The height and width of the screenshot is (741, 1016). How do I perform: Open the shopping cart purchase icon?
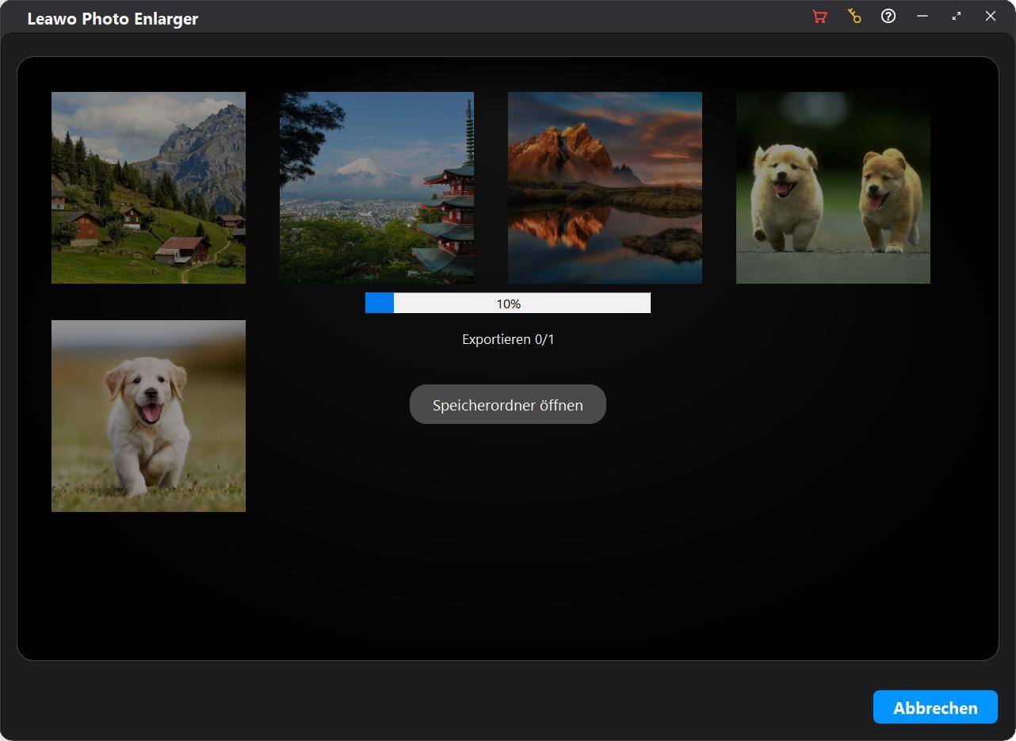click(x=819, y=17)
